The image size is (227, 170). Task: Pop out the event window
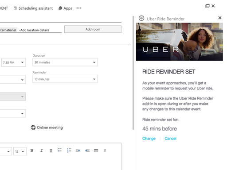(x=207, y=6)
